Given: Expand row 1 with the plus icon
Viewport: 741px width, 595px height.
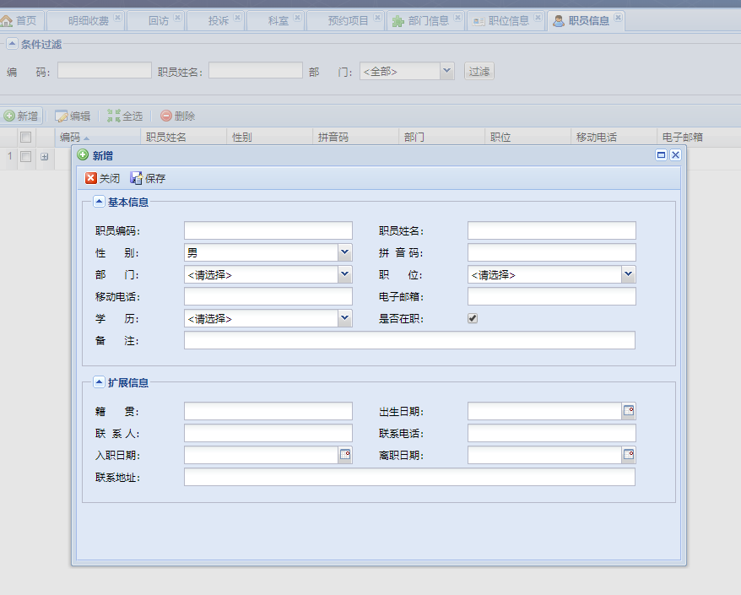Looking at the screenshot, I should pos(45,156).
